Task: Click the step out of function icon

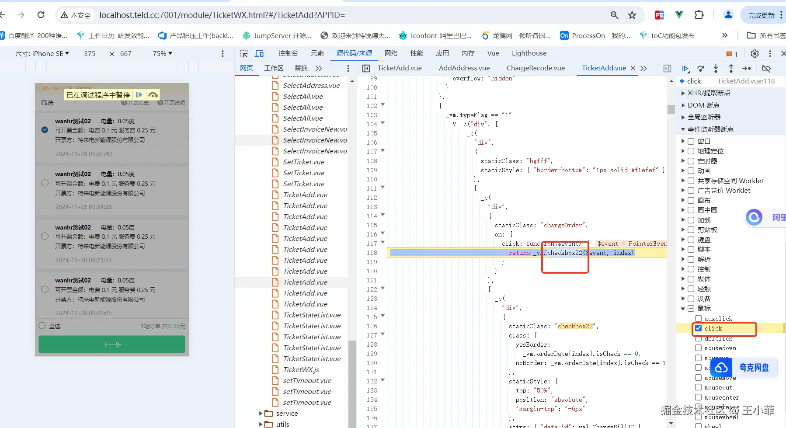Action: (731, 69)
